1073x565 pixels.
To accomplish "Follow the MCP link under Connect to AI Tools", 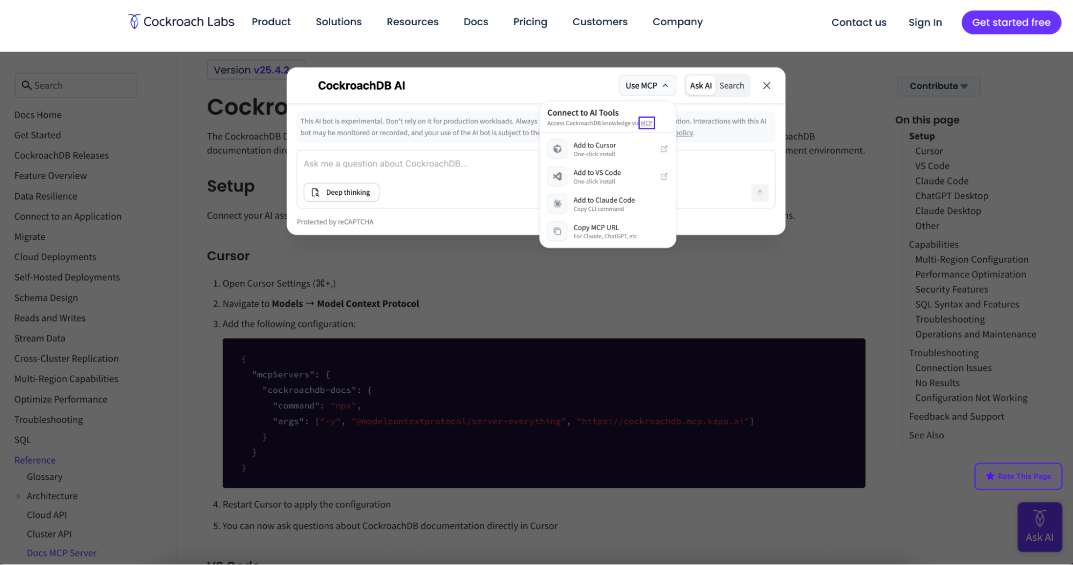I will pyautogui.click(x=646, y=123).
